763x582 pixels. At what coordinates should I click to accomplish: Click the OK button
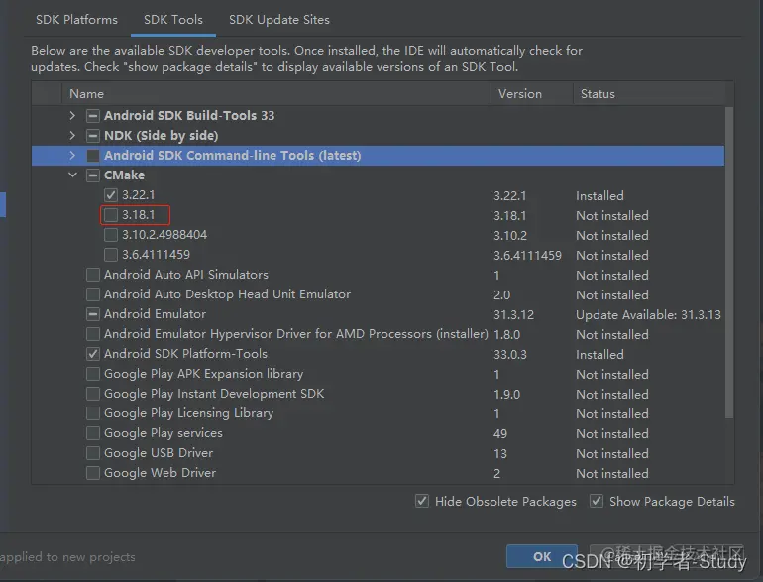[542, 556]
